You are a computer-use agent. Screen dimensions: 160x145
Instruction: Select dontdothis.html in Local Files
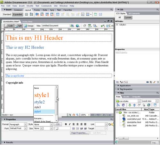[x=134, y=122]
